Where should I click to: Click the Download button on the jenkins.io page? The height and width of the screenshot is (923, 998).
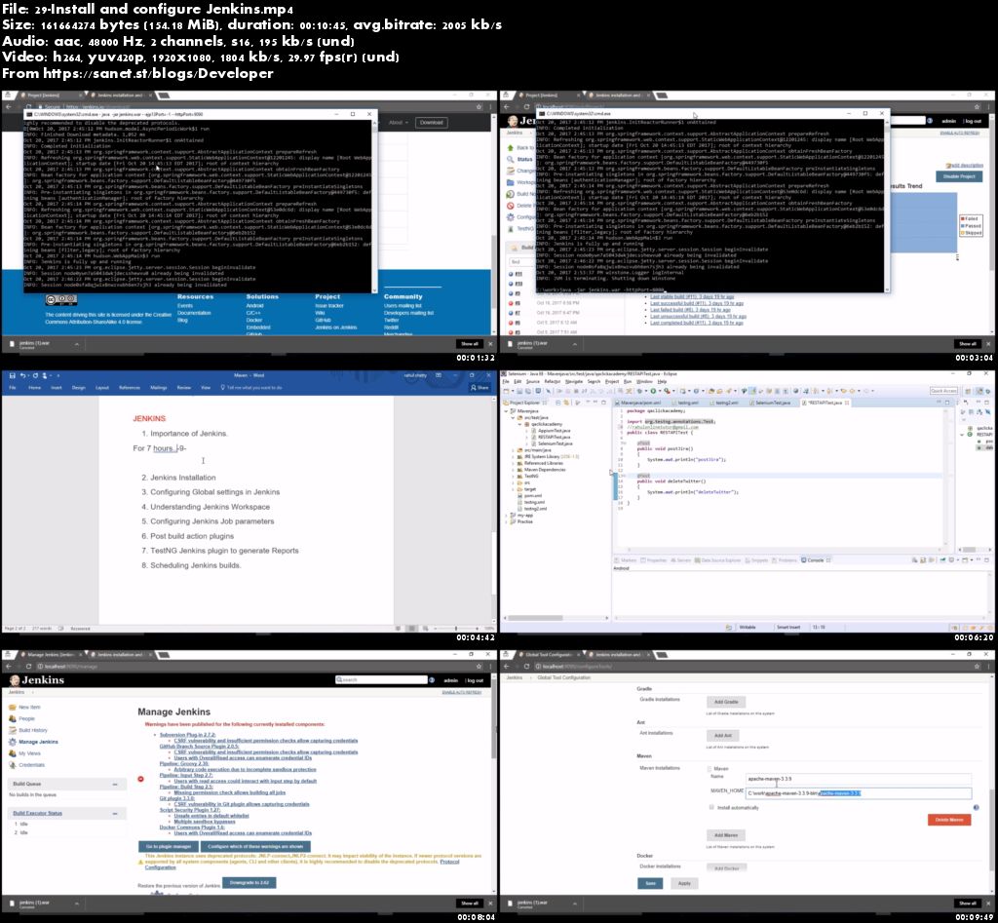pos(432,122)
